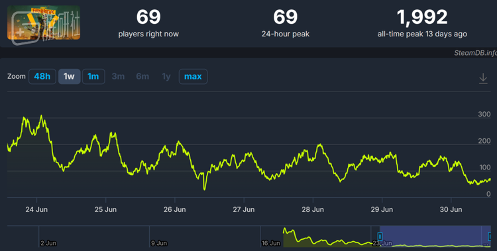Select the 1y zoom range
497x251 pixels.
coord(166,76)
